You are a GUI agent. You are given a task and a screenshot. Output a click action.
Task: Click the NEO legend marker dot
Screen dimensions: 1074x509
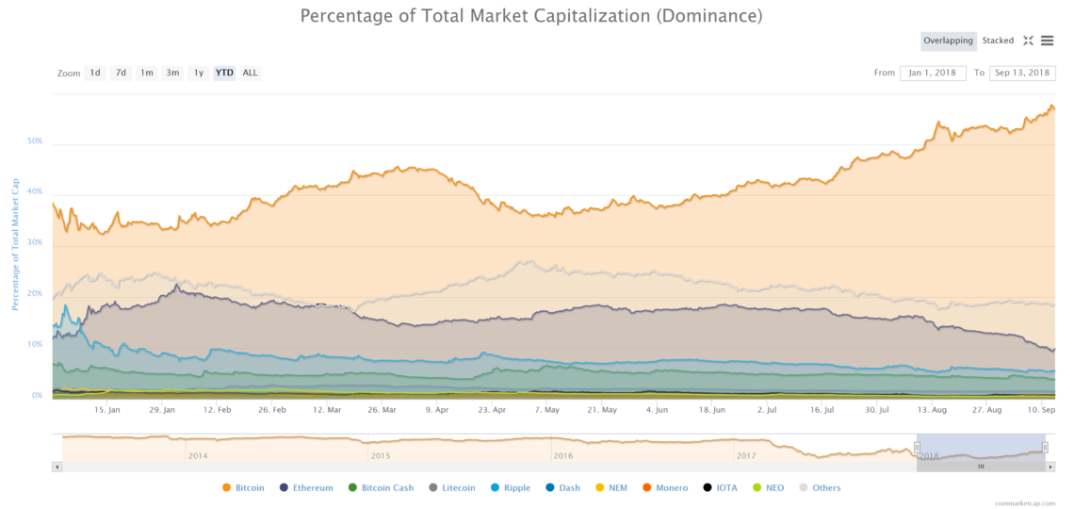pos(757,487)
